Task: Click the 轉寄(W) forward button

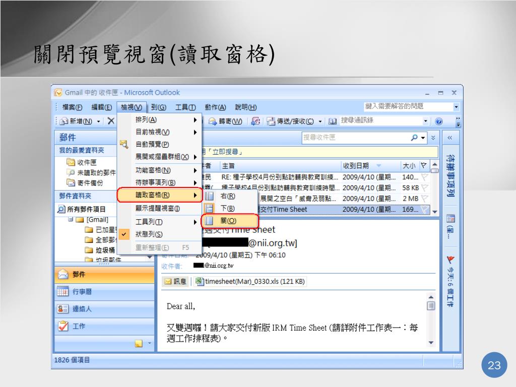Action: click(225, 121)
